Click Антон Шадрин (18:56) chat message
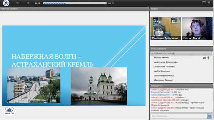214x120 pixels. tap(178, 109)
